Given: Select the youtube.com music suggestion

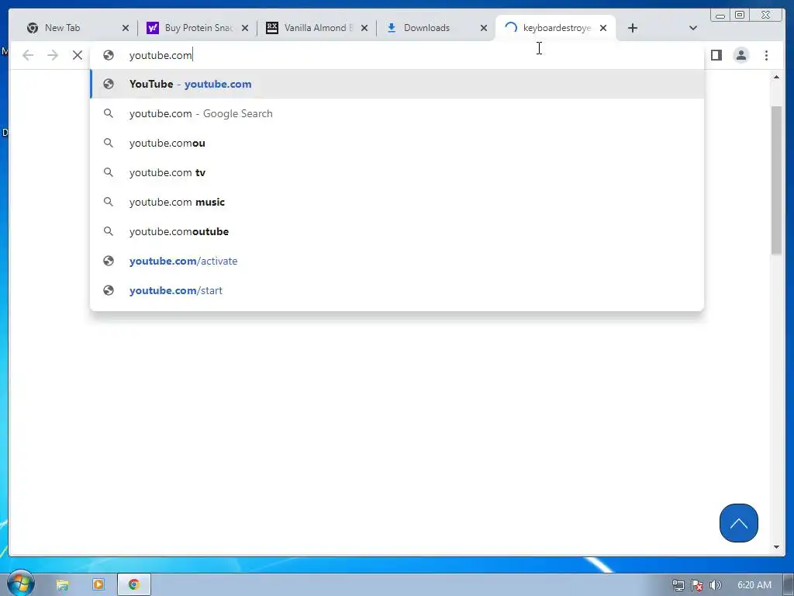Looking at the screenshot, I should (x=397, y=202).
